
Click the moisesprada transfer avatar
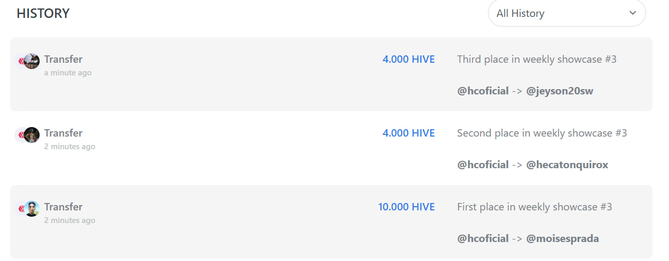coord(32,209)
